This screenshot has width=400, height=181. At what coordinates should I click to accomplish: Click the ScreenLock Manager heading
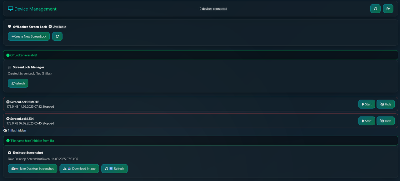coord(29,67)
